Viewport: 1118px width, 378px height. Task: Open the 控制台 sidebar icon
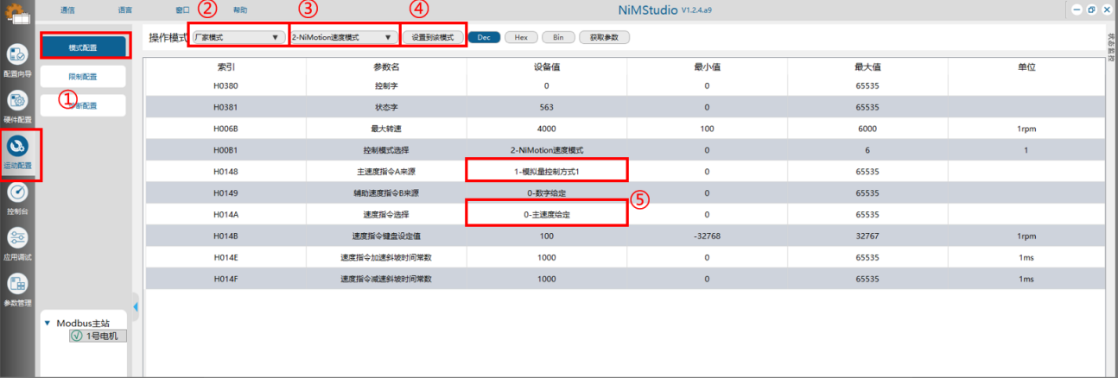click(17, 194)
